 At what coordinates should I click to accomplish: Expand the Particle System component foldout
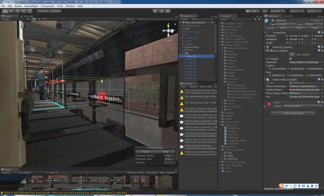(x=265, y=47)
